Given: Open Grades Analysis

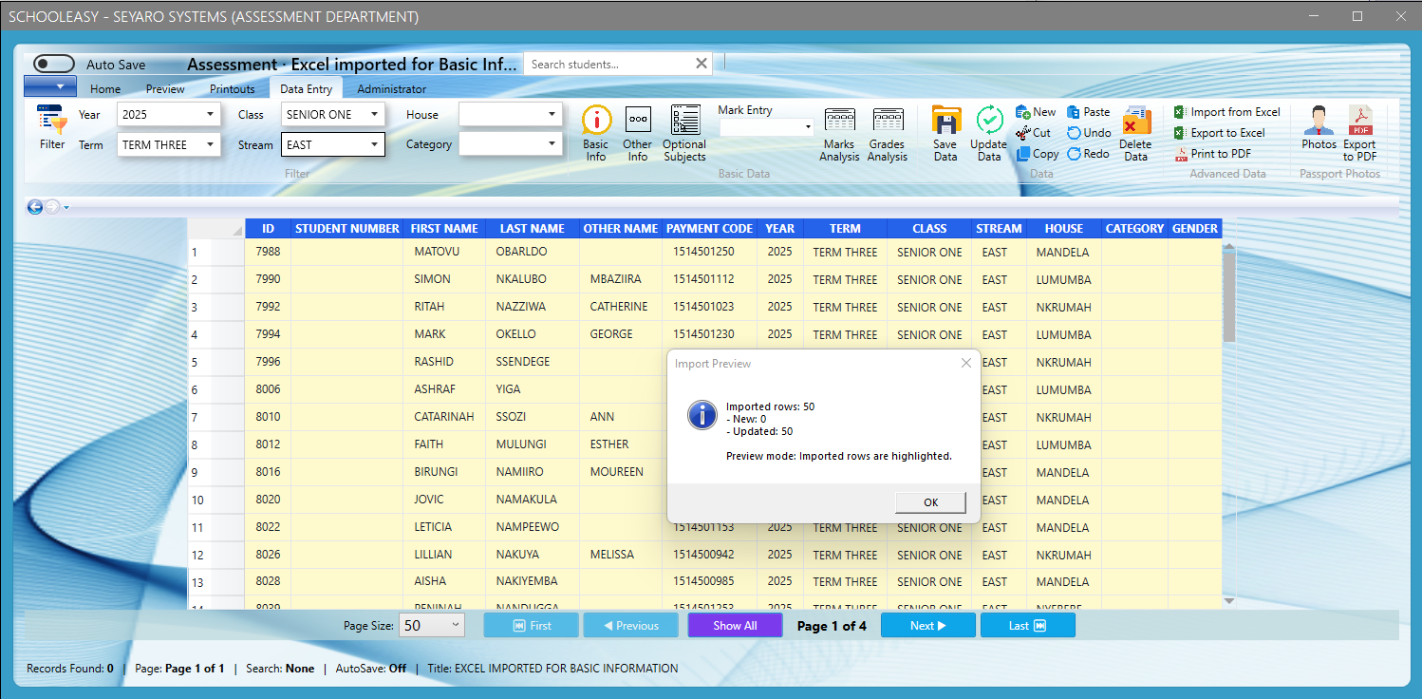Looking at the screenshot, I should tap(888, 133).
